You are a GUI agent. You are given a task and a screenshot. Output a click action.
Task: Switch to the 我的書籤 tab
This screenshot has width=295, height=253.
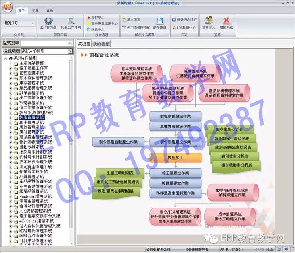click(101, 44)
